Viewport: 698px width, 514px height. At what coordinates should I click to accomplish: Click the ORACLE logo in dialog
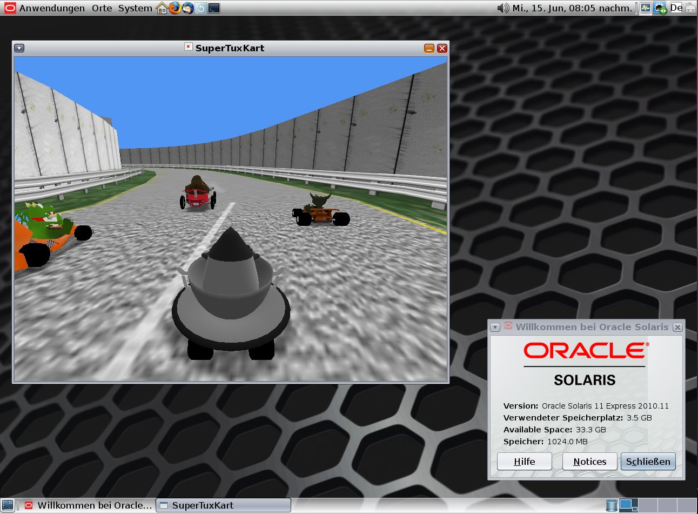586,351
